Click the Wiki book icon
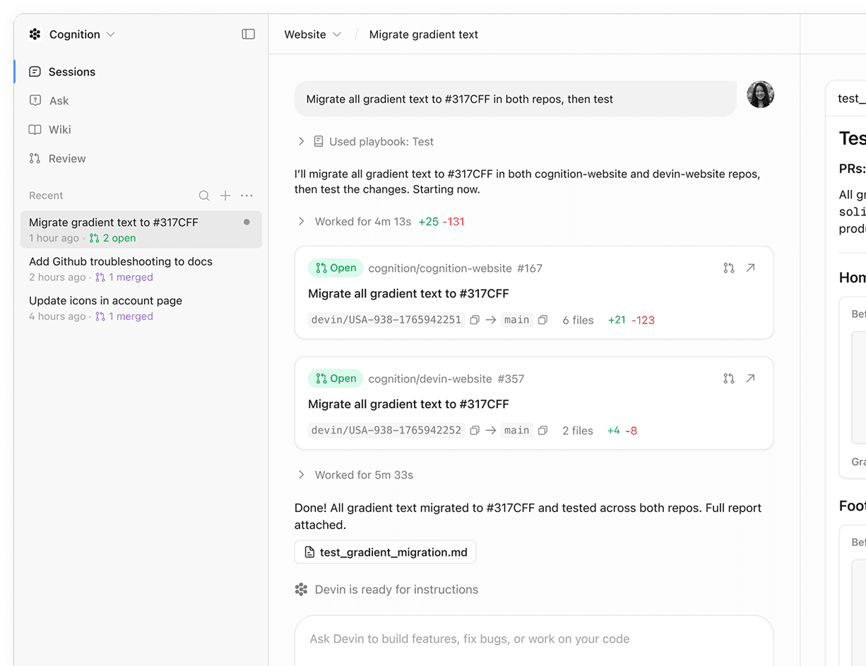The image size is (866, 666). [35, 129]
